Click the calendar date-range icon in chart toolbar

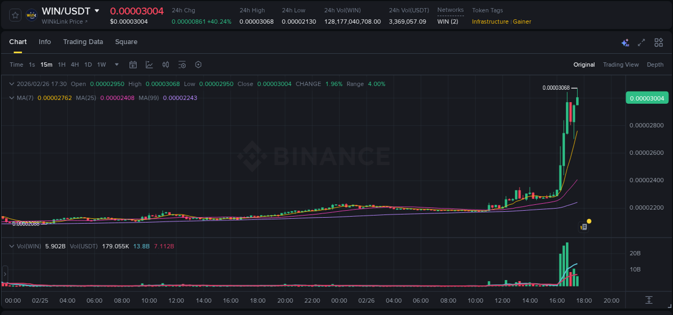tap(132, 65)
